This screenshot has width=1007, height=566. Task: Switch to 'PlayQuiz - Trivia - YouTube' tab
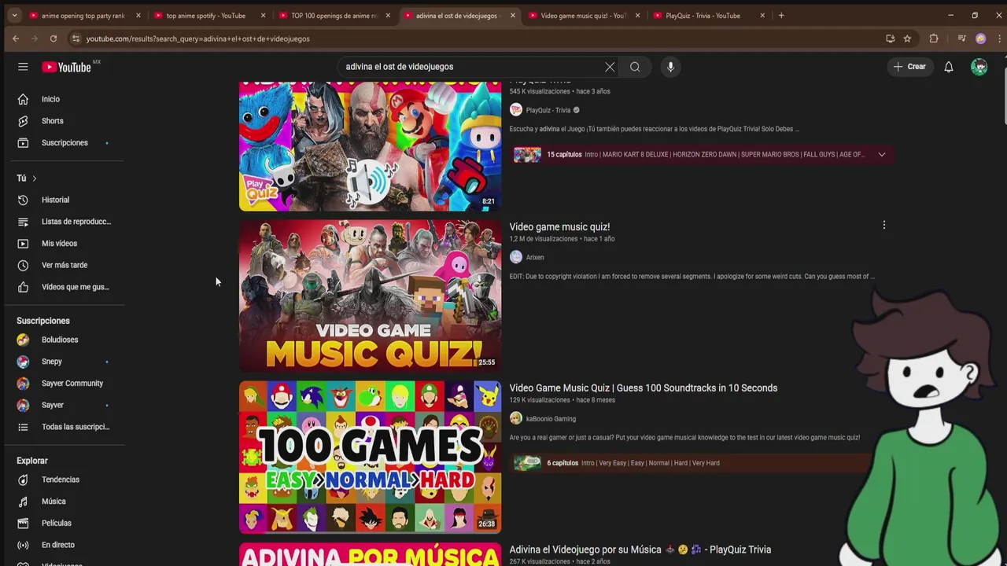[x=702, y=16]
